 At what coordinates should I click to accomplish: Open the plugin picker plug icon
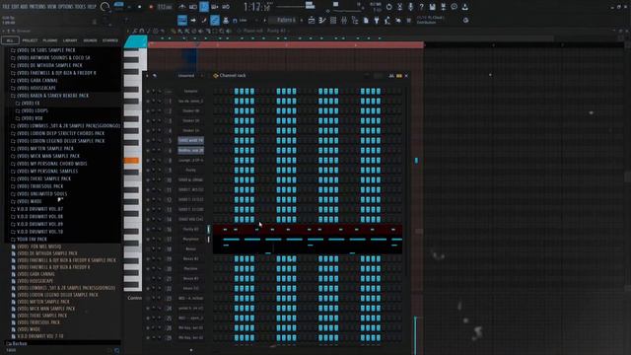[x=377, y=20]
